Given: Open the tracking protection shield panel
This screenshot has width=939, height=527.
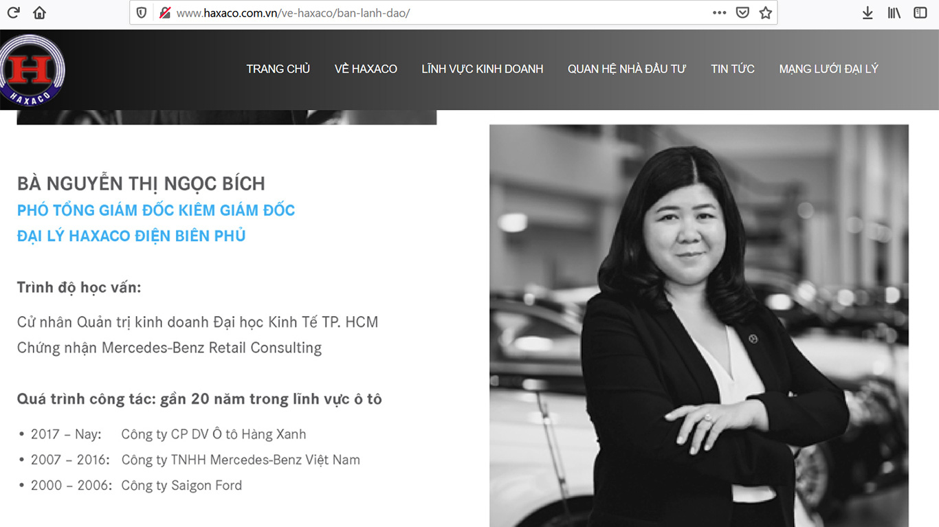Looking at the screenshot, I should (x=141, y=12).
